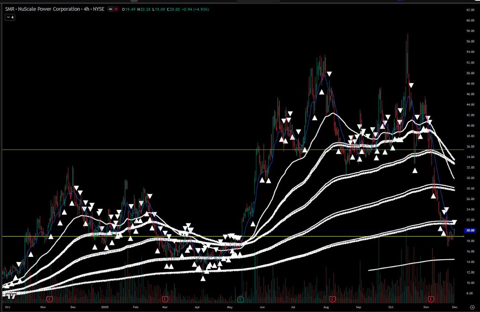Screen dimensions: 480x312
Task: Click the Sep label on time axis
Action: pos(358,308)
